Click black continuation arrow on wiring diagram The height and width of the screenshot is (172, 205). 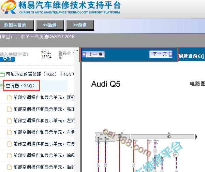196,137
